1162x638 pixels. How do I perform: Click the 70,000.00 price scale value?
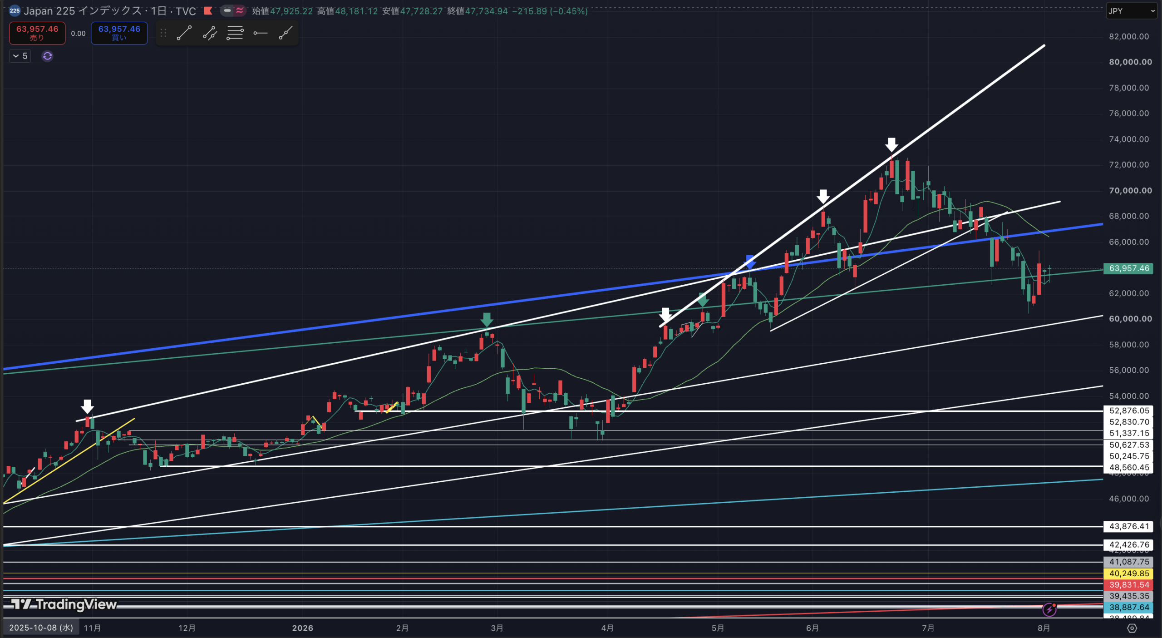pyautogui.click(x=1130, y=191)
